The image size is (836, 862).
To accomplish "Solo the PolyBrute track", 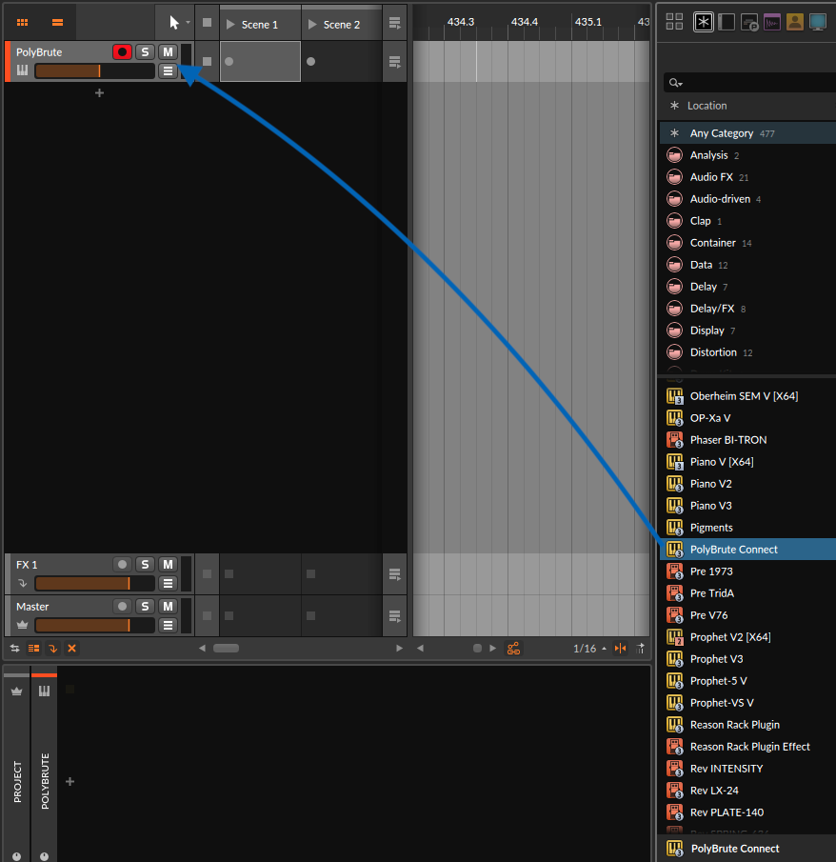I will tap(145, 52).
